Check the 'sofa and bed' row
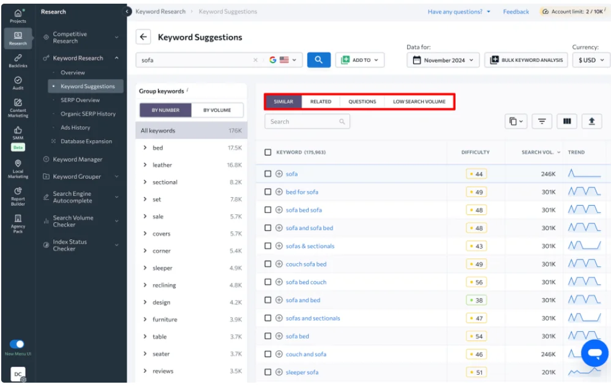 point(268,300)
